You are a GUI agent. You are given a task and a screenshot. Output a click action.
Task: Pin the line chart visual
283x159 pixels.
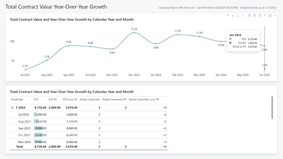(250, 16)
